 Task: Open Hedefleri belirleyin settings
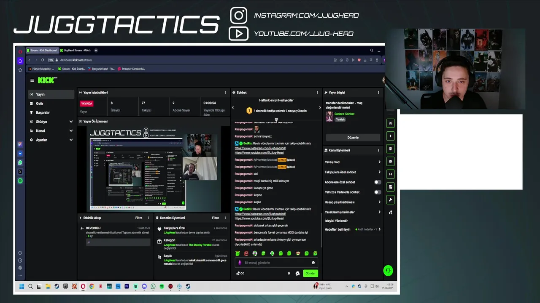click(x=353, y=229)
